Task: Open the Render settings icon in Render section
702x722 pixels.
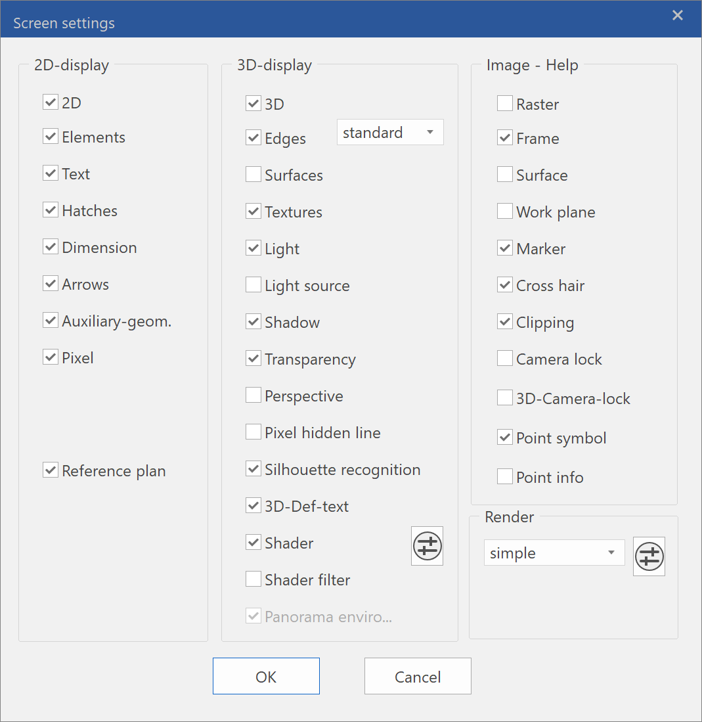Action: (x=649, y=556)
